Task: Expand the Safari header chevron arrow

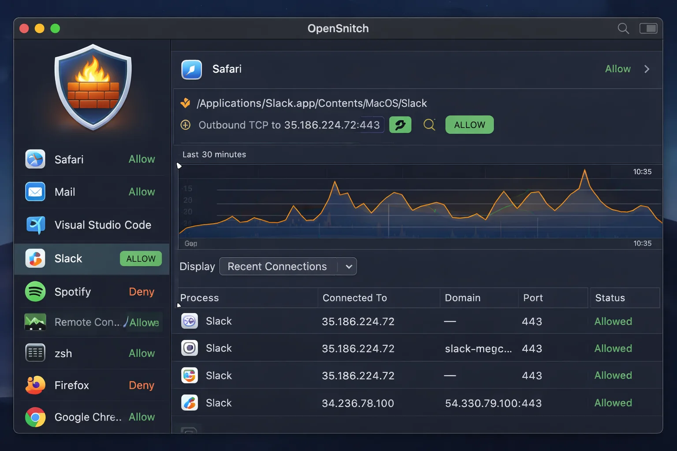Action: point(647,69)
